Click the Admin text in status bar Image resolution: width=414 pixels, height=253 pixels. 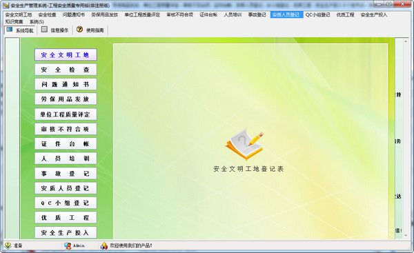(79, 245)
